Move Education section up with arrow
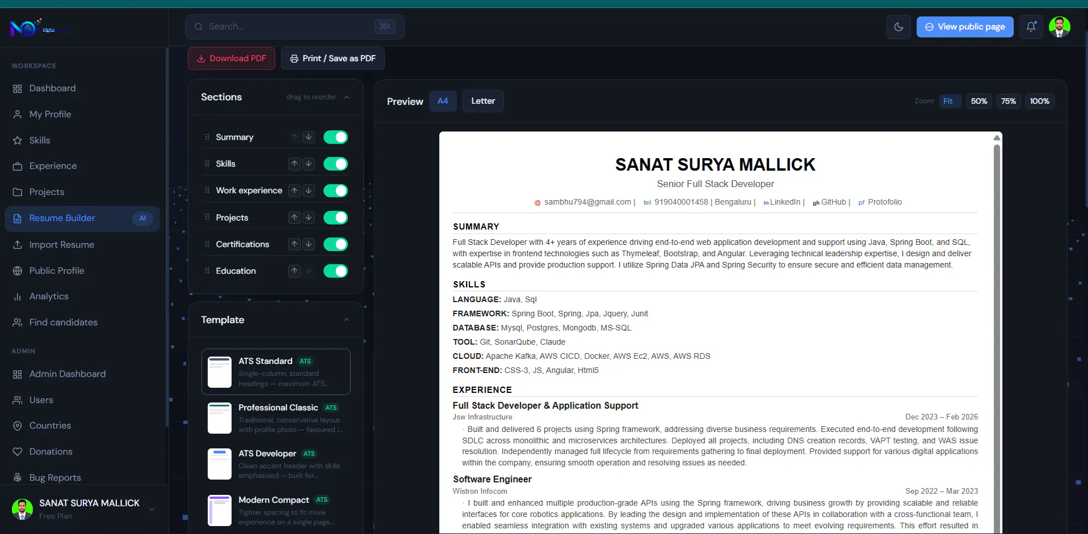1088x534 pixels. coord(295,271)
